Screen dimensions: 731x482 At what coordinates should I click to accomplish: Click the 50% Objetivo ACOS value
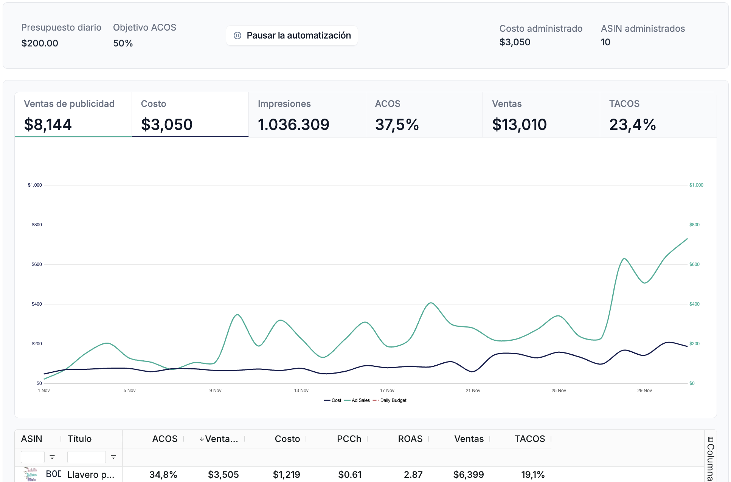[x=123, y=43]
